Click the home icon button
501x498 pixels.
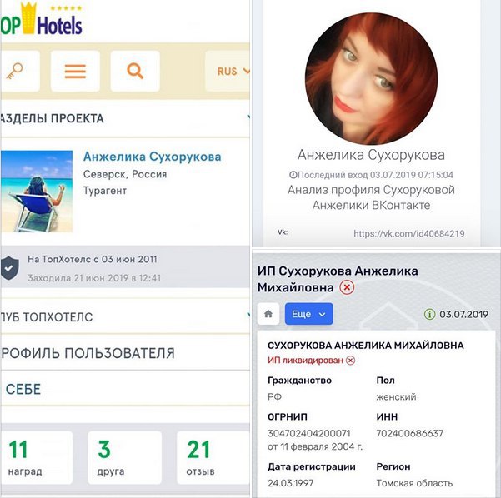(x=268, y=314)
